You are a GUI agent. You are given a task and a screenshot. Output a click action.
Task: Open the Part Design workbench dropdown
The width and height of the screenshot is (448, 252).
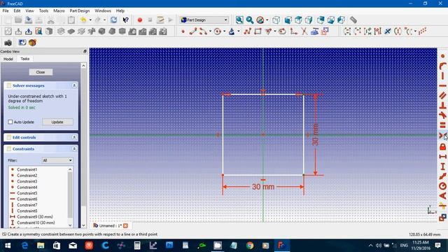pos(204,20)
